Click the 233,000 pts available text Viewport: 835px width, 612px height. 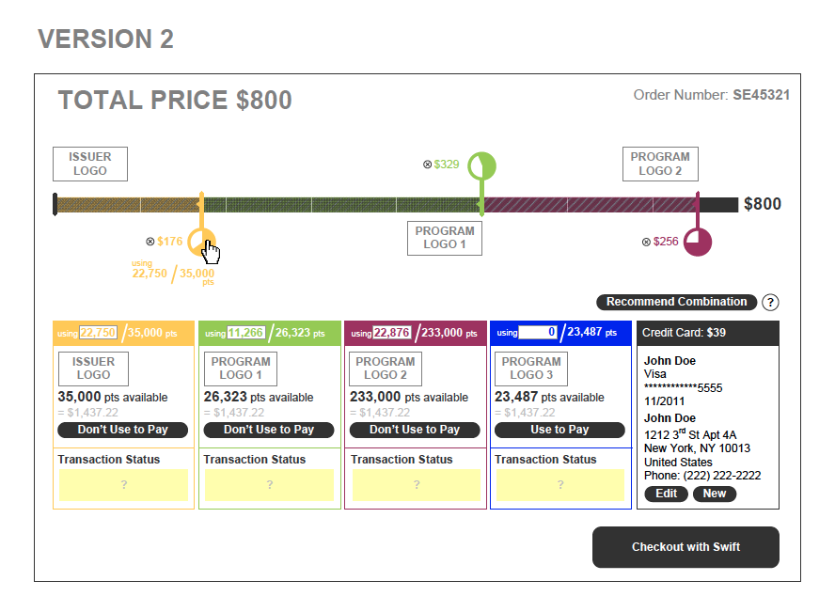(x=409, y=397)
